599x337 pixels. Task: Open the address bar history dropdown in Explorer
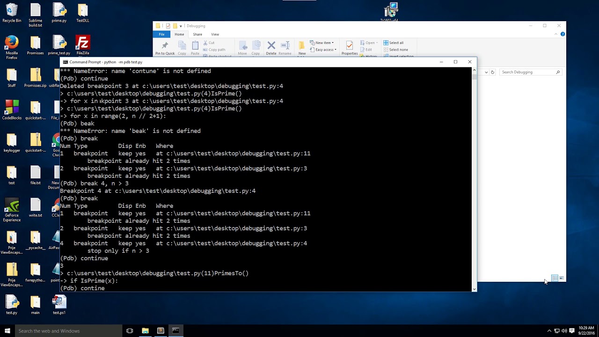pos(486,72)
